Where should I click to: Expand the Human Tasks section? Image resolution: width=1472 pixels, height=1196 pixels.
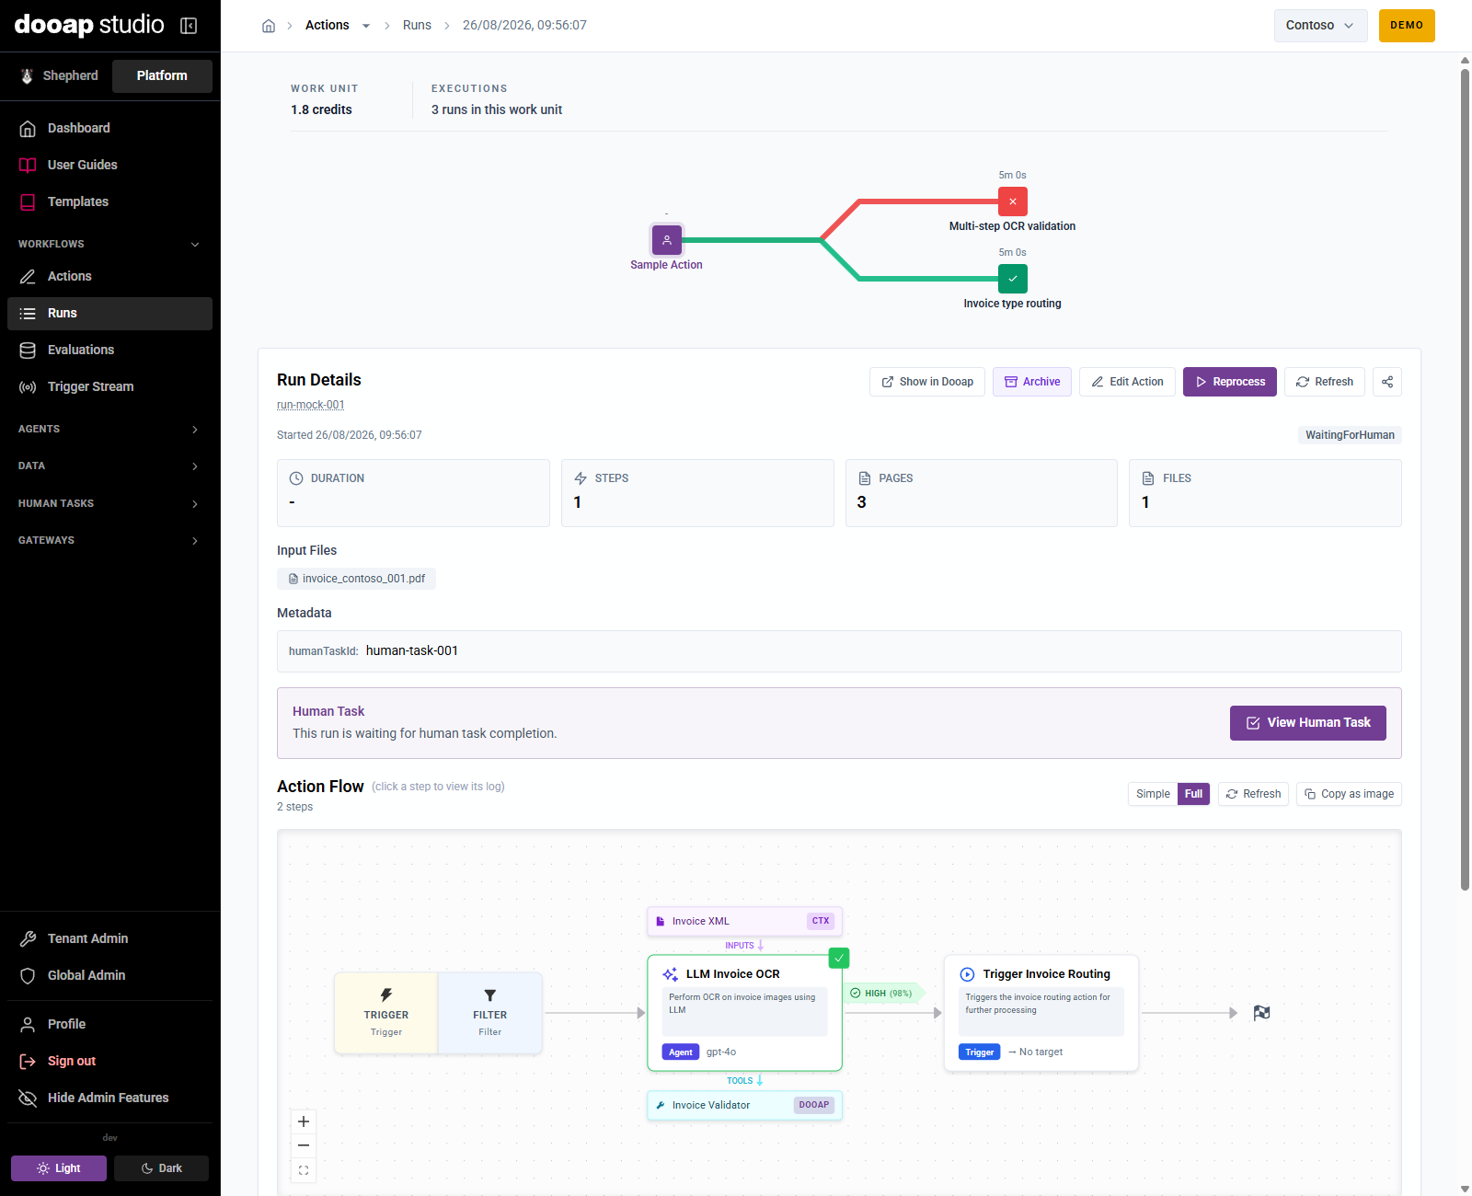pos(109,503)
